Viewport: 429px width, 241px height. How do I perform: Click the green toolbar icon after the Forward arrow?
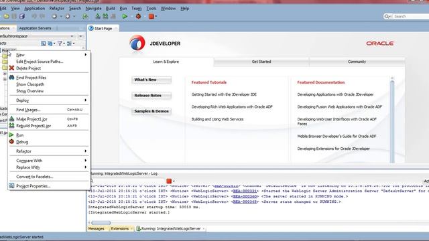(85, 16)
